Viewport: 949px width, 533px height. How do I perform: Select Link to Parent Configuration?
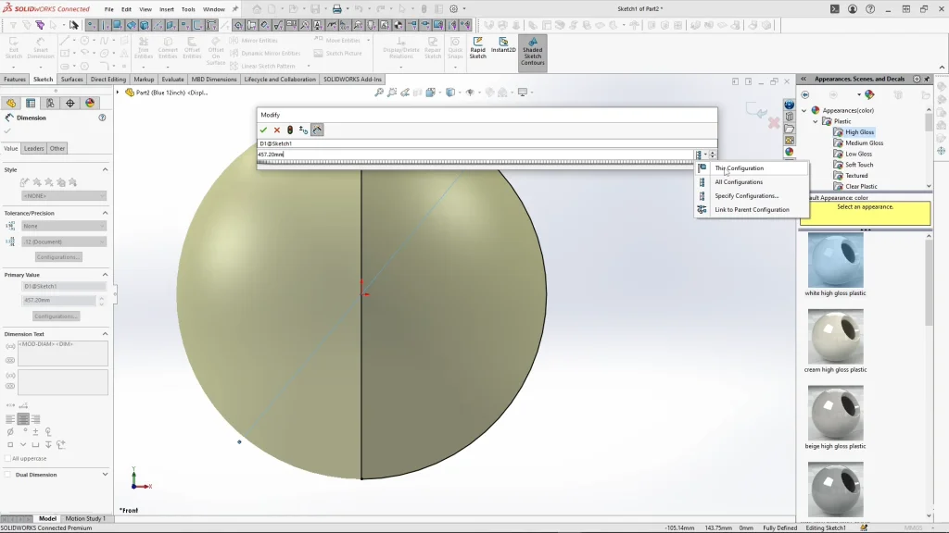tap(752, 210)
